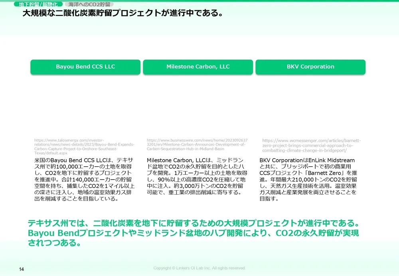Click the Bayou Bend CCS LLC button
Viewport: 399px width, 276px height.
[x=85, y=67]
